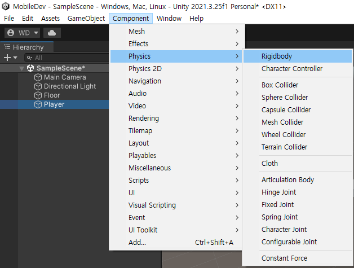Select the Hierarchy tab
This screenshot has height=268, width=354.
click(x=26, y=47)
